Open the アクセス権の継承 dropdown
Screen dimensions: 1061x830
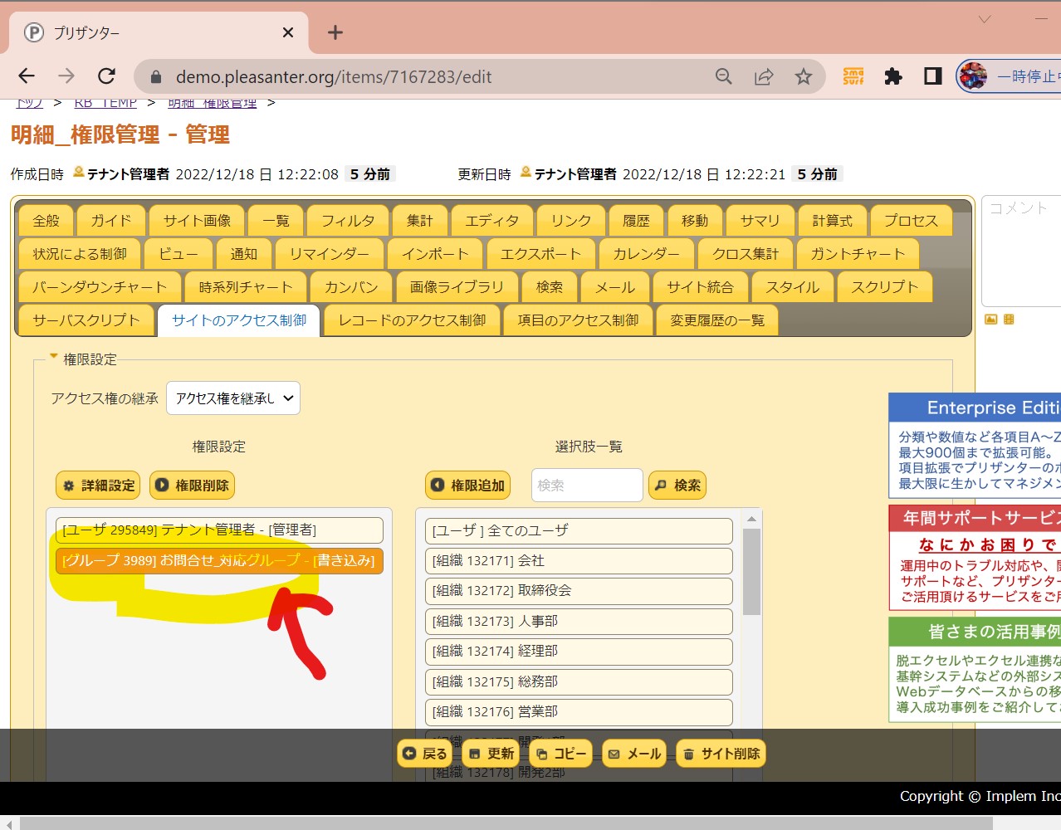(x=233, y=398)
